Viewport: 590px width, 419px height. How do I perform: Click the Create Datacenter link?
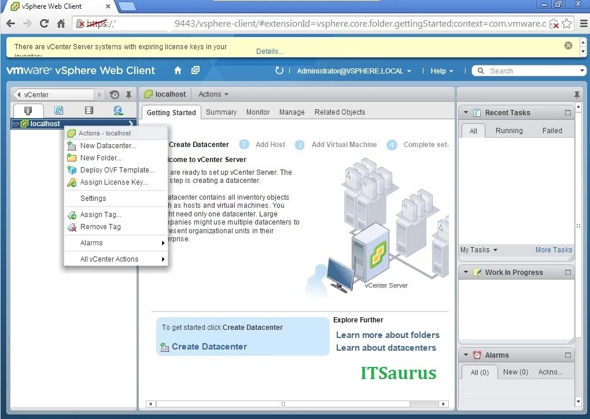209,347
